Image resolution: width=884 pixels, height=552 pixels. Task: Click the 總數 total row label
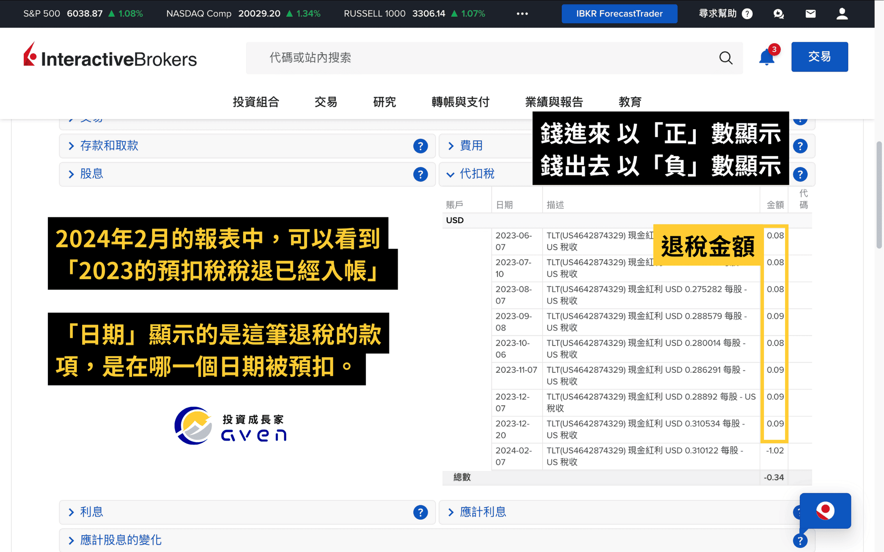click(462, 478)
